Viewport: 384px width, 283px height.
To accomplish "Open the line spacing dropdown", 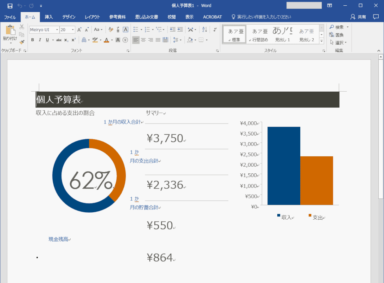I will pyautogui.click(x=177, y=40).
